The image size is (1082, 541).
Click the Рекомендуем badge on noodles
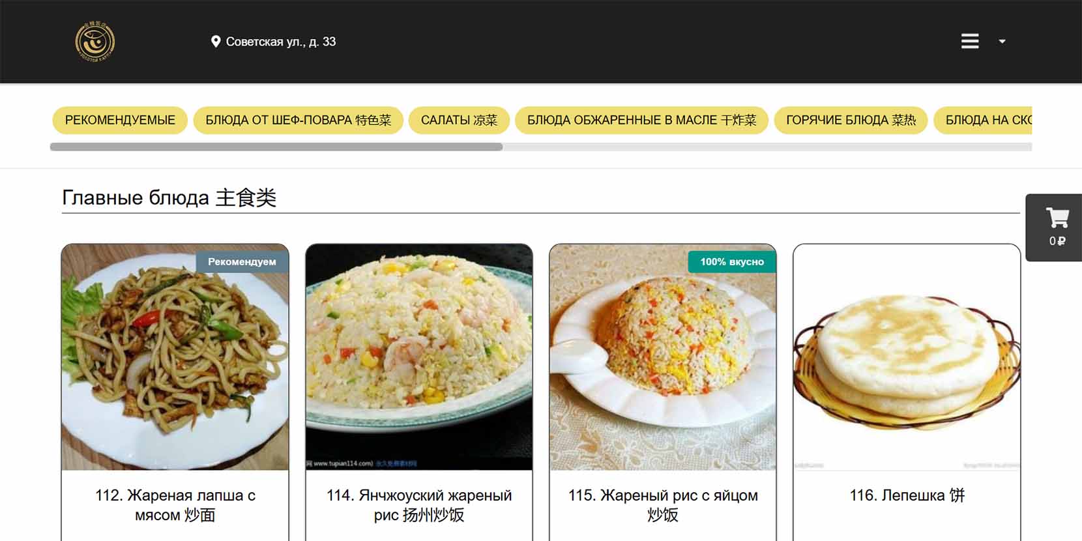(242, 262)
